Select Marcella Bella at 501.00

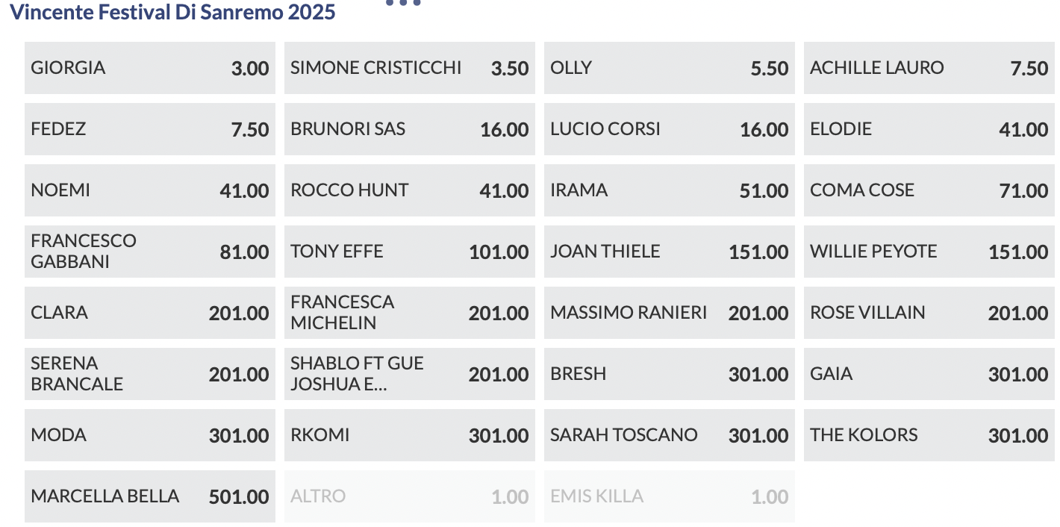pyautogui.click(x=149, y=496)
